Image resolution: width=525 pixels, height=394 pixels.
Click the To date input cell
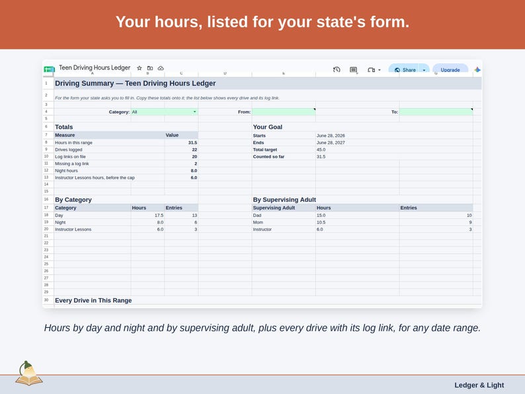[x=436, y=112]
